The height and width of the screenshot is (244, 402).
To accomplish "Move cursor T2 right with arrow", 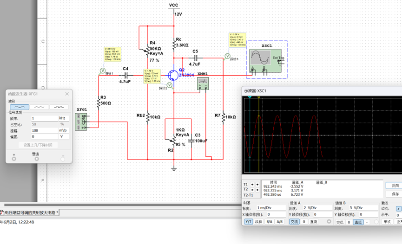I will tap(257, 190).
